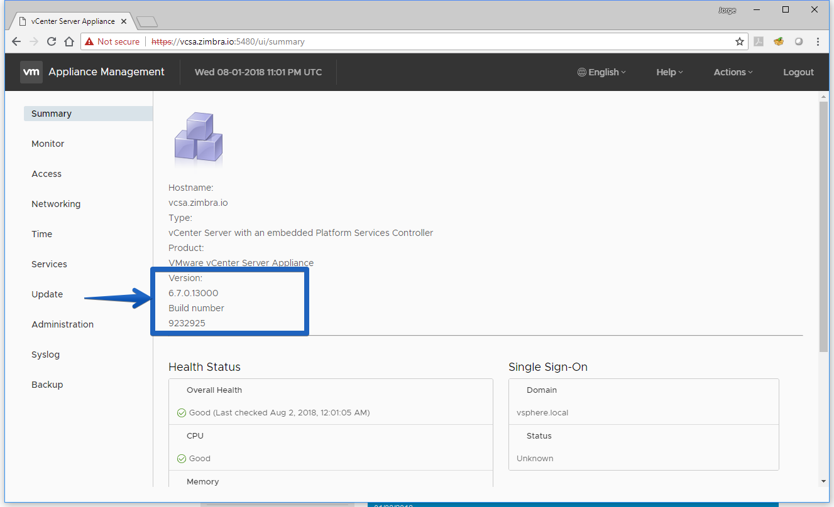
Task: Open the Actions dropdown menu
Action: [x=733, y=72]
